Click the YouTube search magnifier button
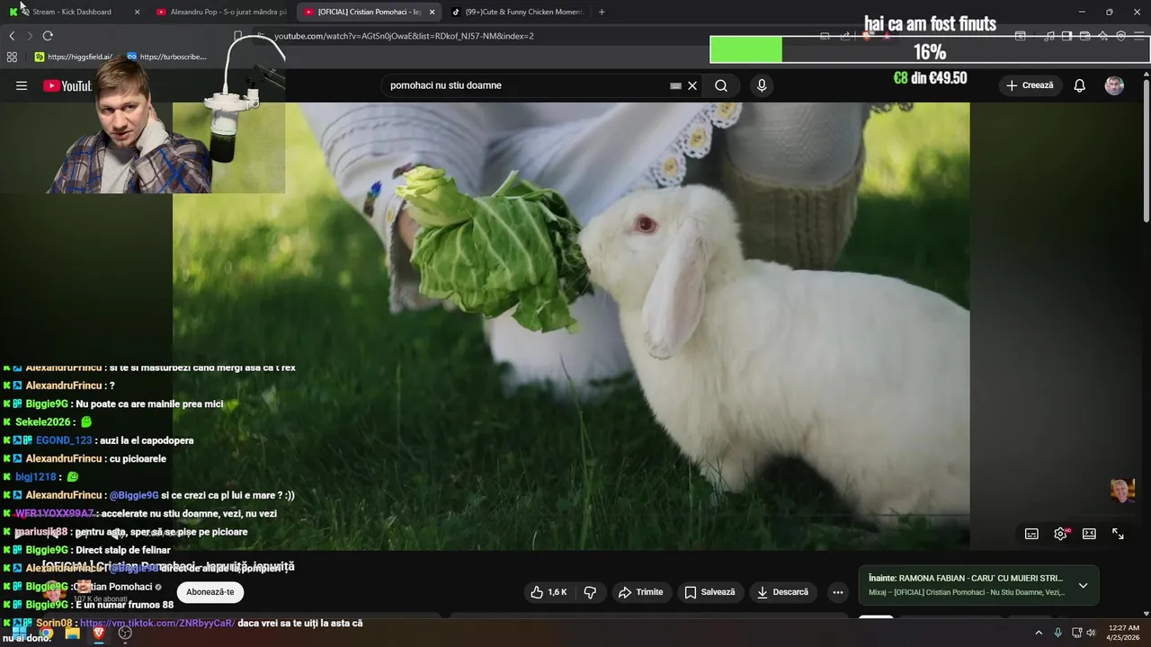Viewport: 1151px width, 647px height. point(721,85)
